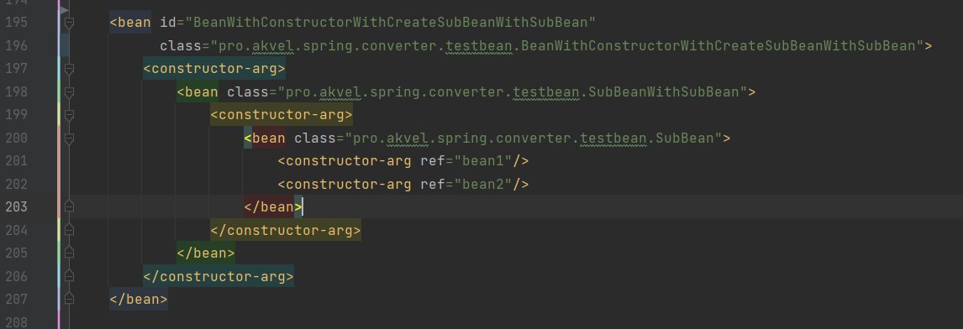Click the closing </constructor-arg> tag on line 204

click(286, 230)
